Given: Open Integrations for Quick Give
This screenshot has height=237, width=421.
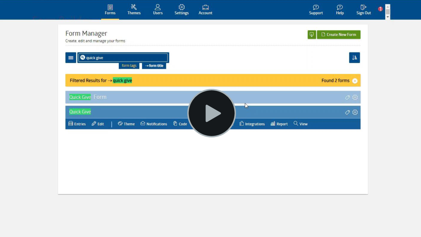Looking at the screenshot, I should 252,124.
